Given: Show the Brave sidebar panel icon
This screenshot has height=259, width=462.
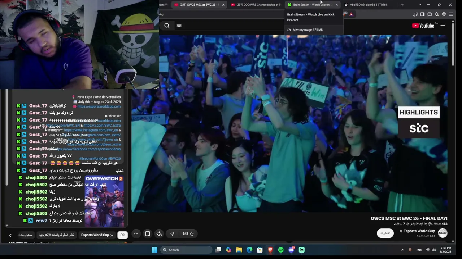Looking at the screenshot, I should coord(423,14).
